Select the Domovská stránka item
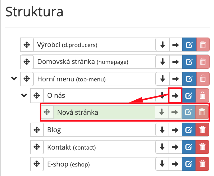214x176 pixels. click(83, 62)
